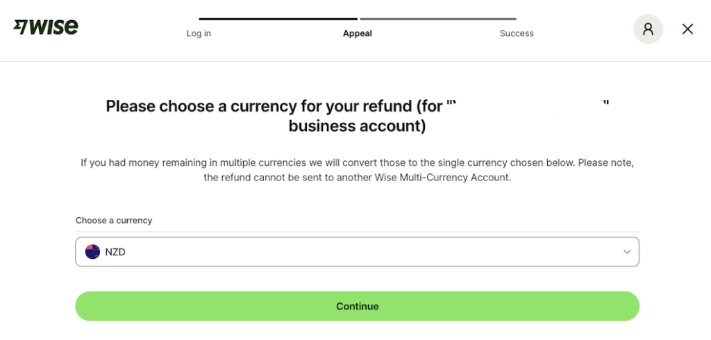Click the "Choose a currency" field label
The width and height of the screenshot is (711, 340).
(114, 221)
